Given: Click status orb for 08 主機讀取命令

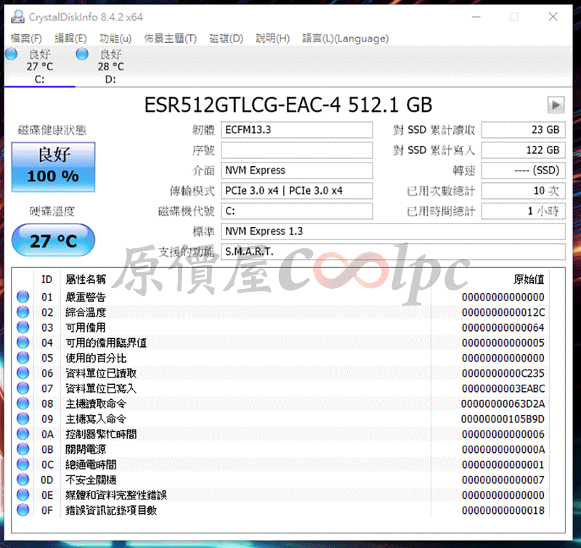Looking at the screenshot, I should pos(23,404).
